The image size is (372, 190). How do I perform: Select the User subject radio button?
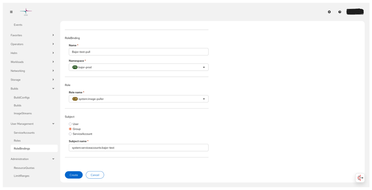pos(70,124)
